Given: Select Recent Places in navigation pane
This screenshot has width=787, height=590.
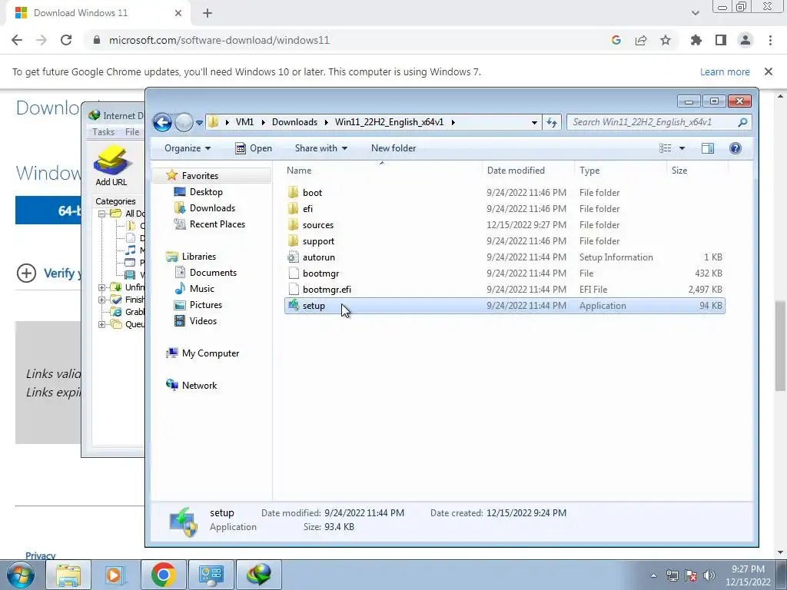Looking at the screenshot, I should pyautogui.click(x=218, y=224).
